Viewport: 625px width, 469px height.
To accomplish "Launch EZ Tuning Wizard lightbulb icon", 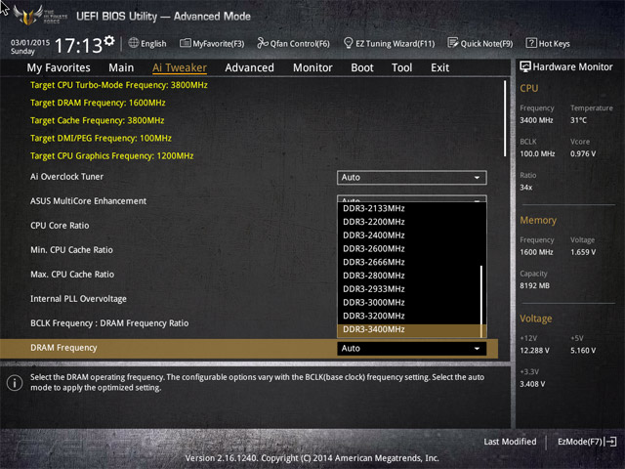I will 348,43.
